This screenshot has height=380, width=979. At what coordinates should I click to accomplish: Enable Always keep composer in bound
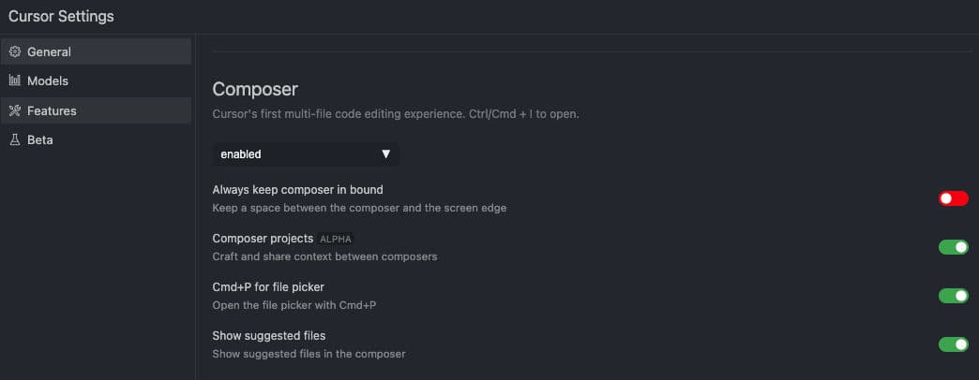[953, 198]
